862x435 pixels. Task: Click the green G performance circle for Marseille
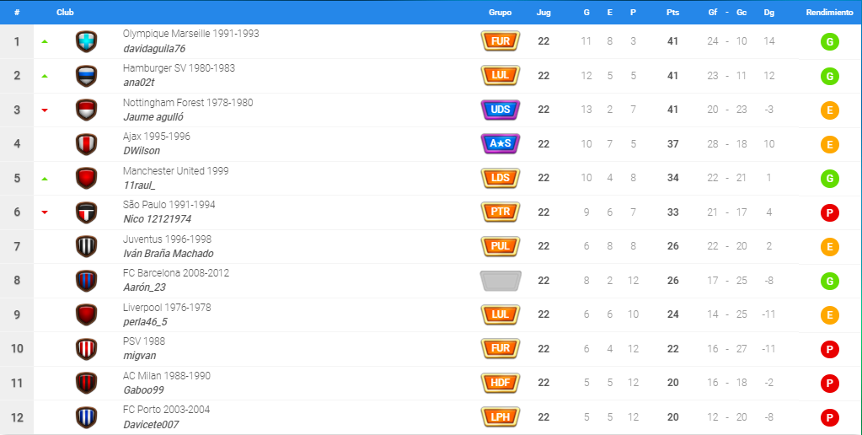(830, 42)
